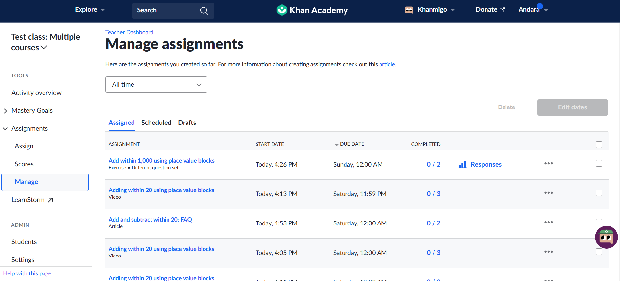The width and height of the screenshot is (620, 281).
Task: Click the Due Date sort arrow
Action: (x=336, y=144)
